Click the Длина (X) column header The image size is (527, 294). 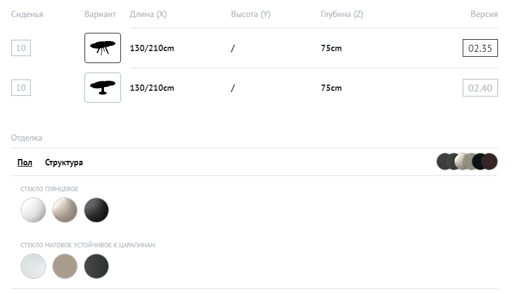(148, 14)
